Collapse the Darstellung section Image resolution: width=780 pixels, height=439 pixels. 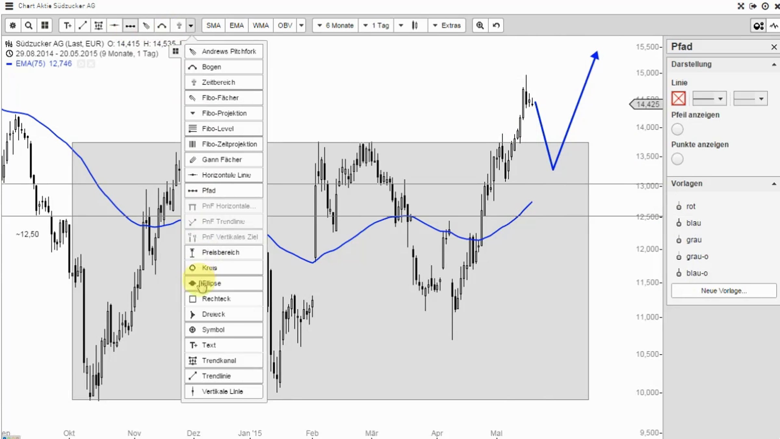click(x=774, y=64)
